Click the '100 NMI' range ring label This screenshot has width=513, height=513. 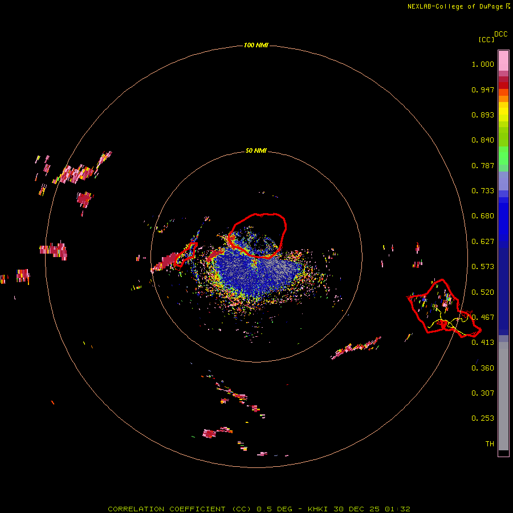click(x=256, y=45)
